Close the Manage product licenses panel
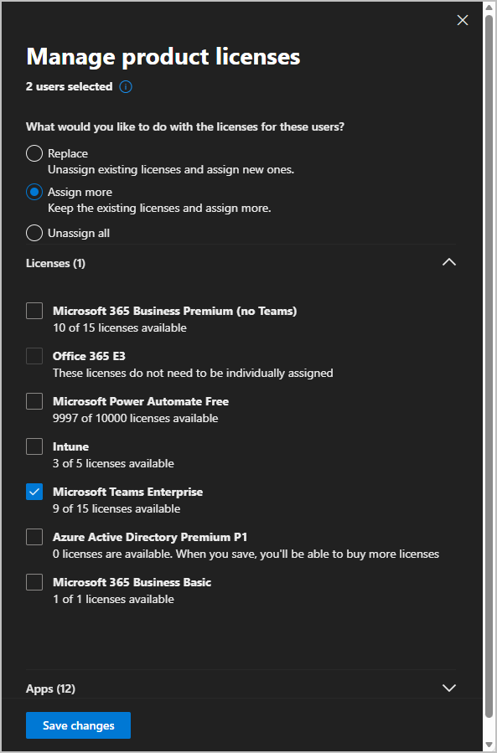The image size is (497, 753). point(463,20)
